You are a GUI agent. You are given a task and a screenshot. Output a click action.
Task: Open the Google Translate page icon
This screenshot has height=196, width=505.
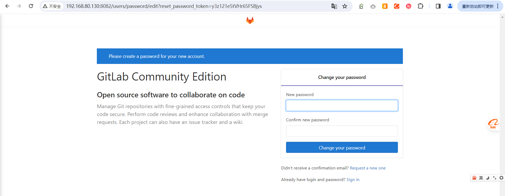tap(334, 6)
